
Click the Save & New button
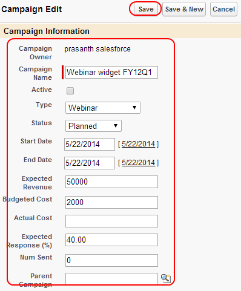[x=184, y=9]
